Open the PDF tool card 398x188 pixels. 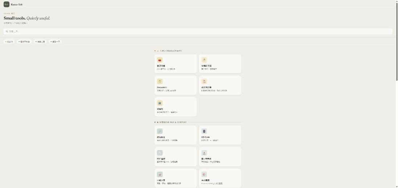[176, 157]
